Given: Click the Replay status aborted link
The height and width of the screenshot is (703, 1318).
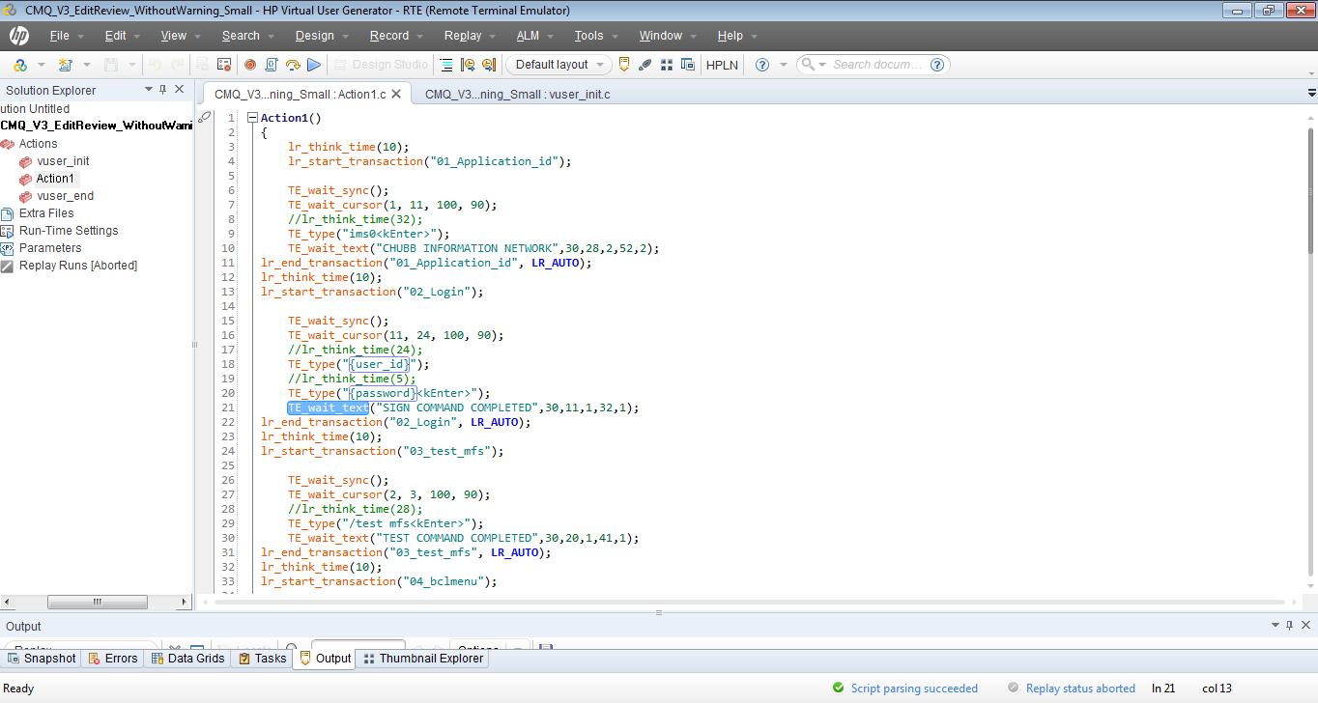Looking at the screenshot, I should pyautogui.click(x=1080, y=689).
